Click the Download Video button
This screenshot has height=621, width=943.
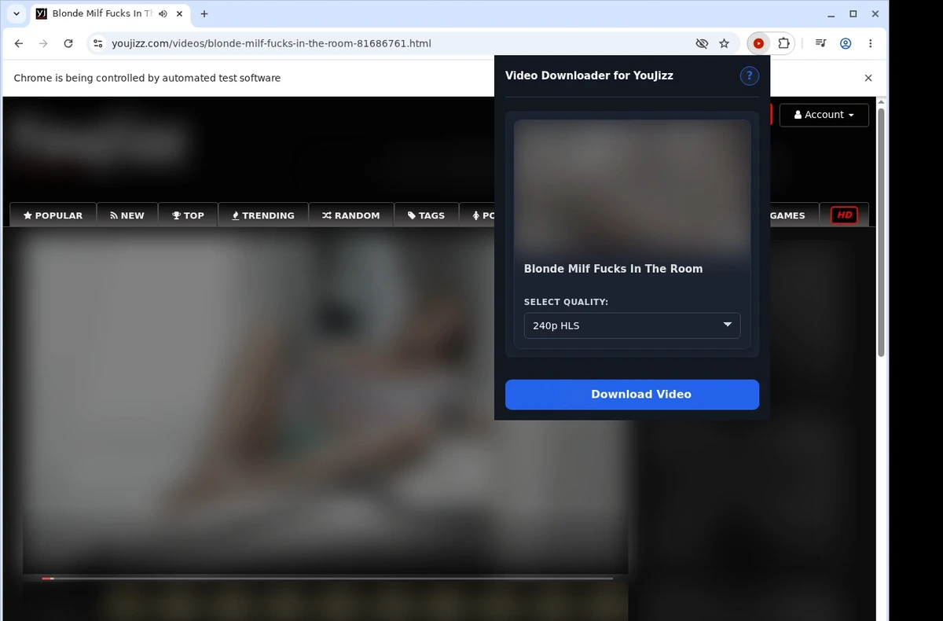tap(633, 395)
